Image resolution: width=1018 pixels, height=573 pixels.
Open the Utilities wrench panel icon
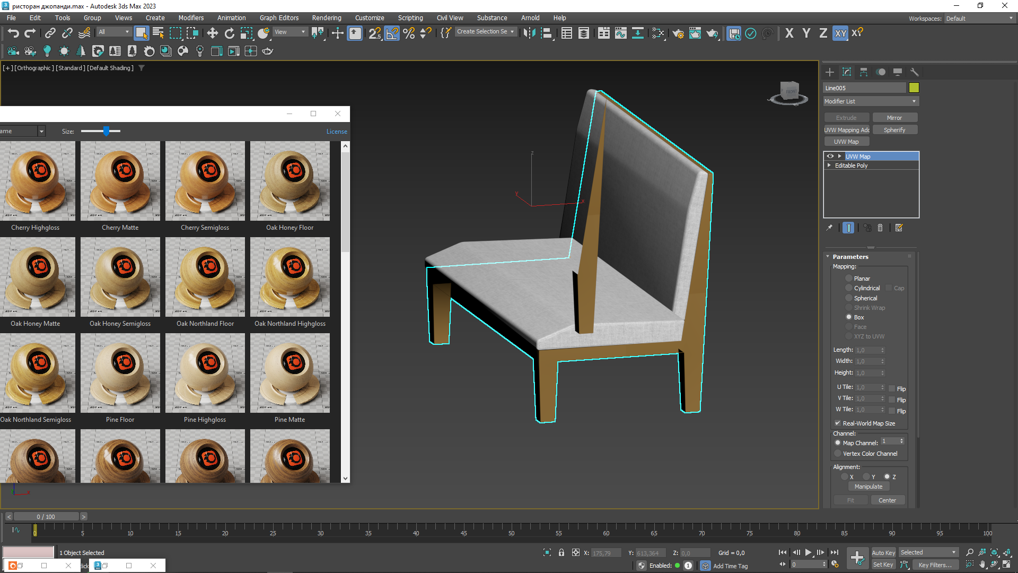[x=914, y=72]
